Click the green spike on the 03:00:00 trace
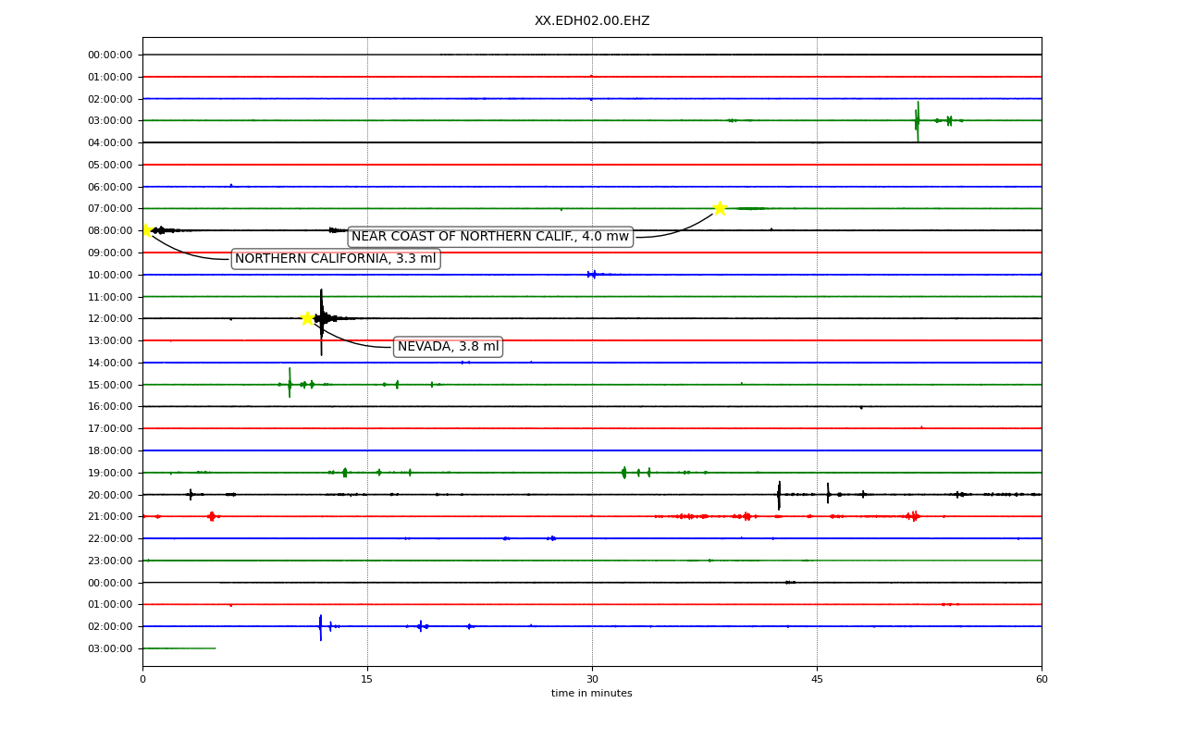Screen dimensions: 1184x740 [918, 121]
